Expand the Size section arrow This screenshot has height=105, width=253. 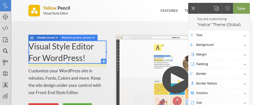coord(245,103)
